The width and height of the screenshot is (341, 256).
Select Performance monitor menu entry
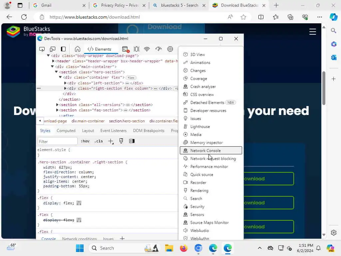pos(211,167)
